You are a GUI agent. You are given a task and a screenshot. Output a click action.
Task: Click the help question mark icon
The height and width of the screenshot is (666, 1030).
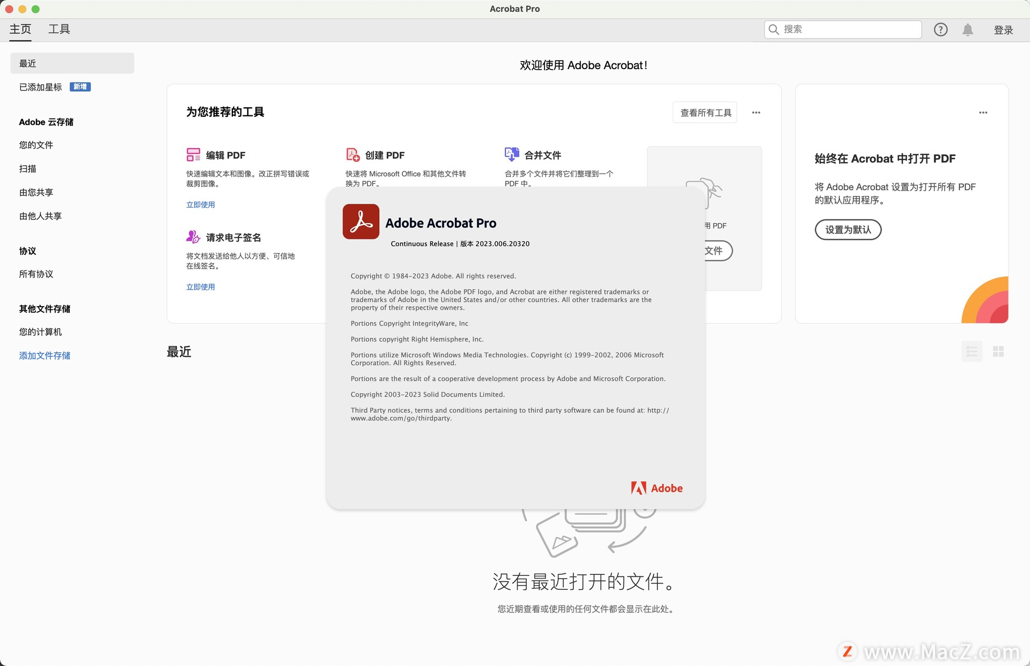click(x=940, y=29)
